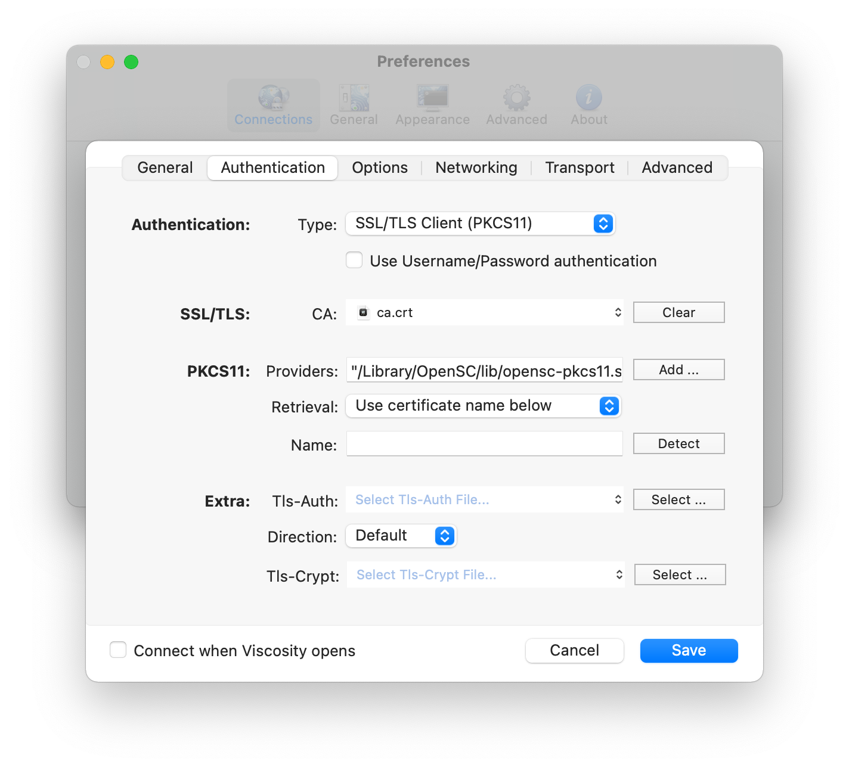Click the PKCS11 Providers path field
The image size is (849, 770).
click(x=484, y=371)
